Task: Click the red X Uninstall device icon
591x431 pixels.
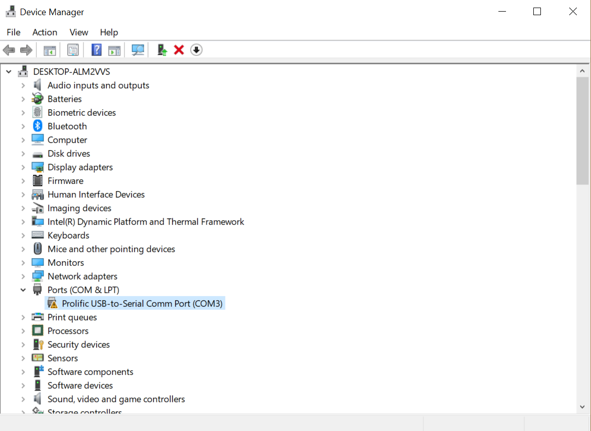Action: 179,50
